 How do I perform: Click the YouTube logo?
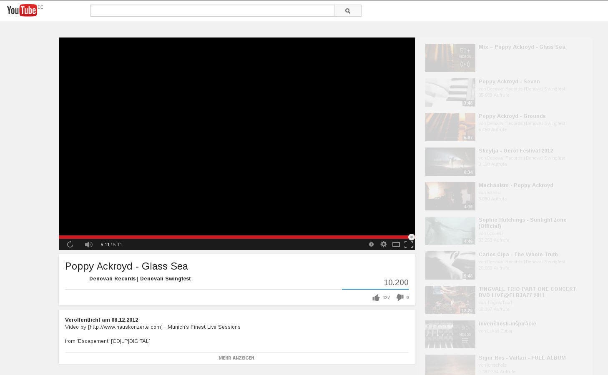(x=22, y=10)
